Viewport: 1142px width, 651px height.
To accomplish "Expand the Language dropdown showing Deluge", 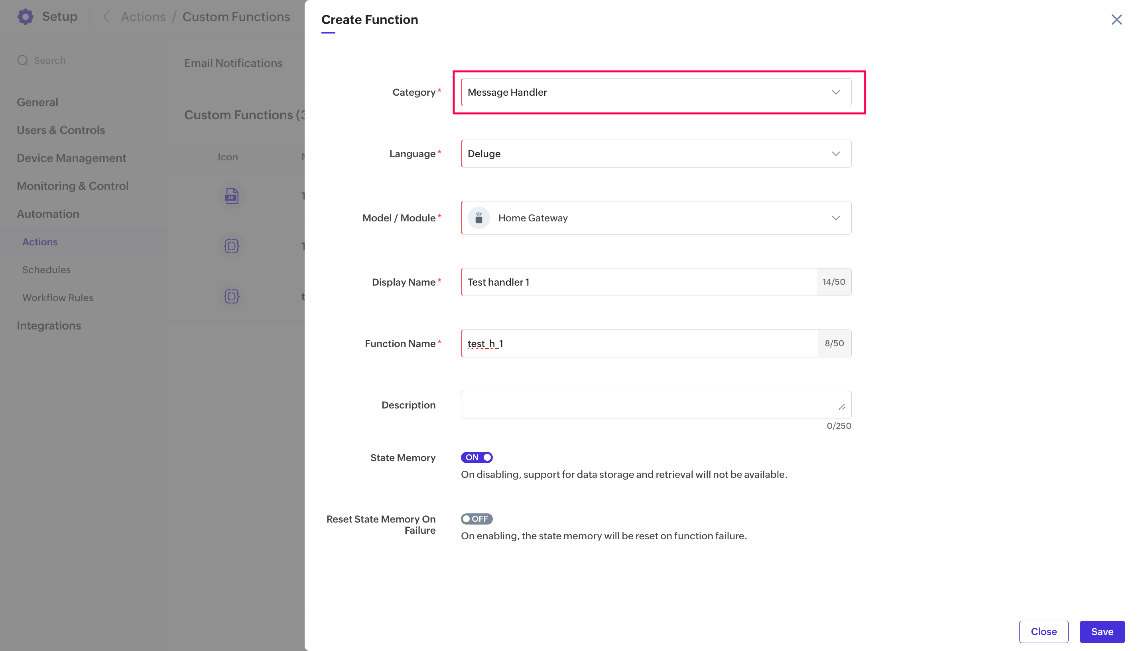I will [x=656, y=154].
